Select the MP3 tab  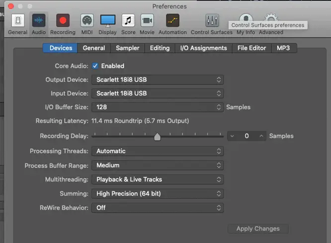283,48
